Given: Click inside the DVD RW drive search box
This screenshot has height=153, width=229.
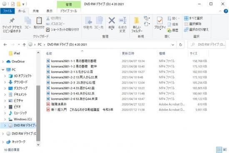Looking at the screenshot, I should 207,45.
